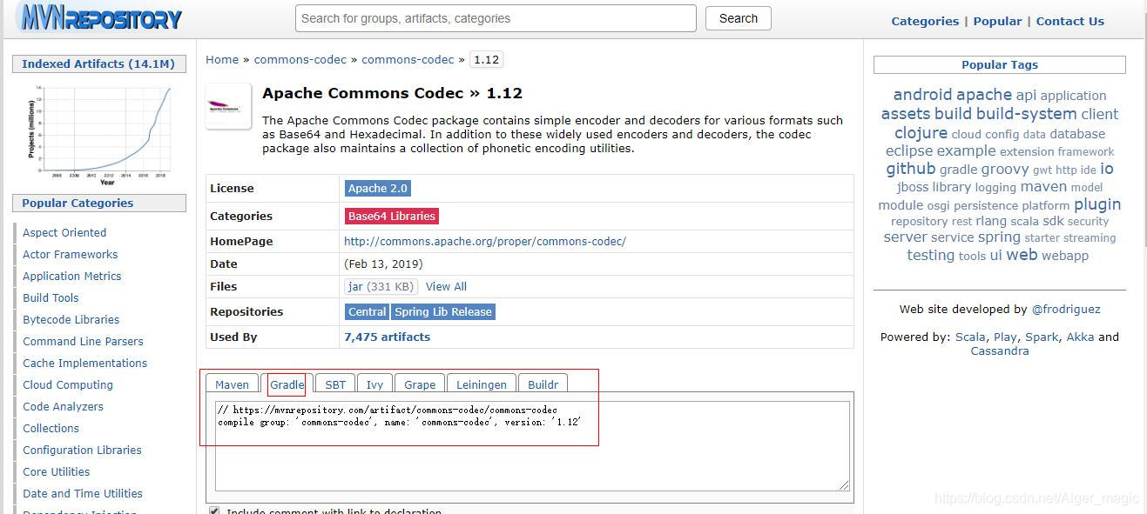The width and height of the screenshot is (1147, 514).
Task: Open the commons.apache.org homepage link
Action: point(485,241)
